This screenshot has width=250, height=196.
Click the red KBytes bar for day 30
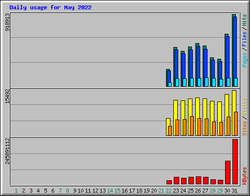228,172
